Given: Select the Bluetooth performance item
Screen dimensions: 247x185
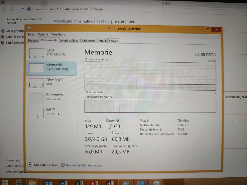Looking at the screenshot, I should [52, 98].
